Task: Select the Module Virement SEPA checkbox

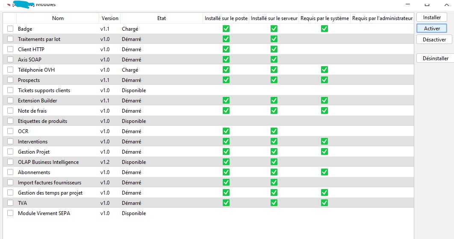Action: click(x=10, y=213)
